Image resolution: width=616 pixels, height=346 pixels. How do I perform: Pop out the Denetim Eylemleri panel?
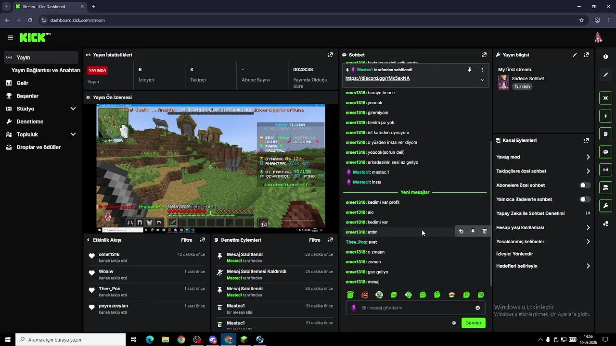[330, 240]
